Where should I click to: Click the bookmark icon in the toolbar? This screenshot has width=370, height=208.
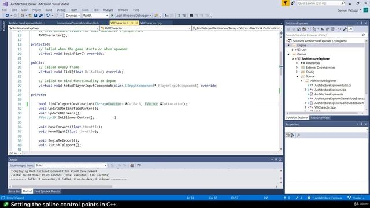(191, 16)
